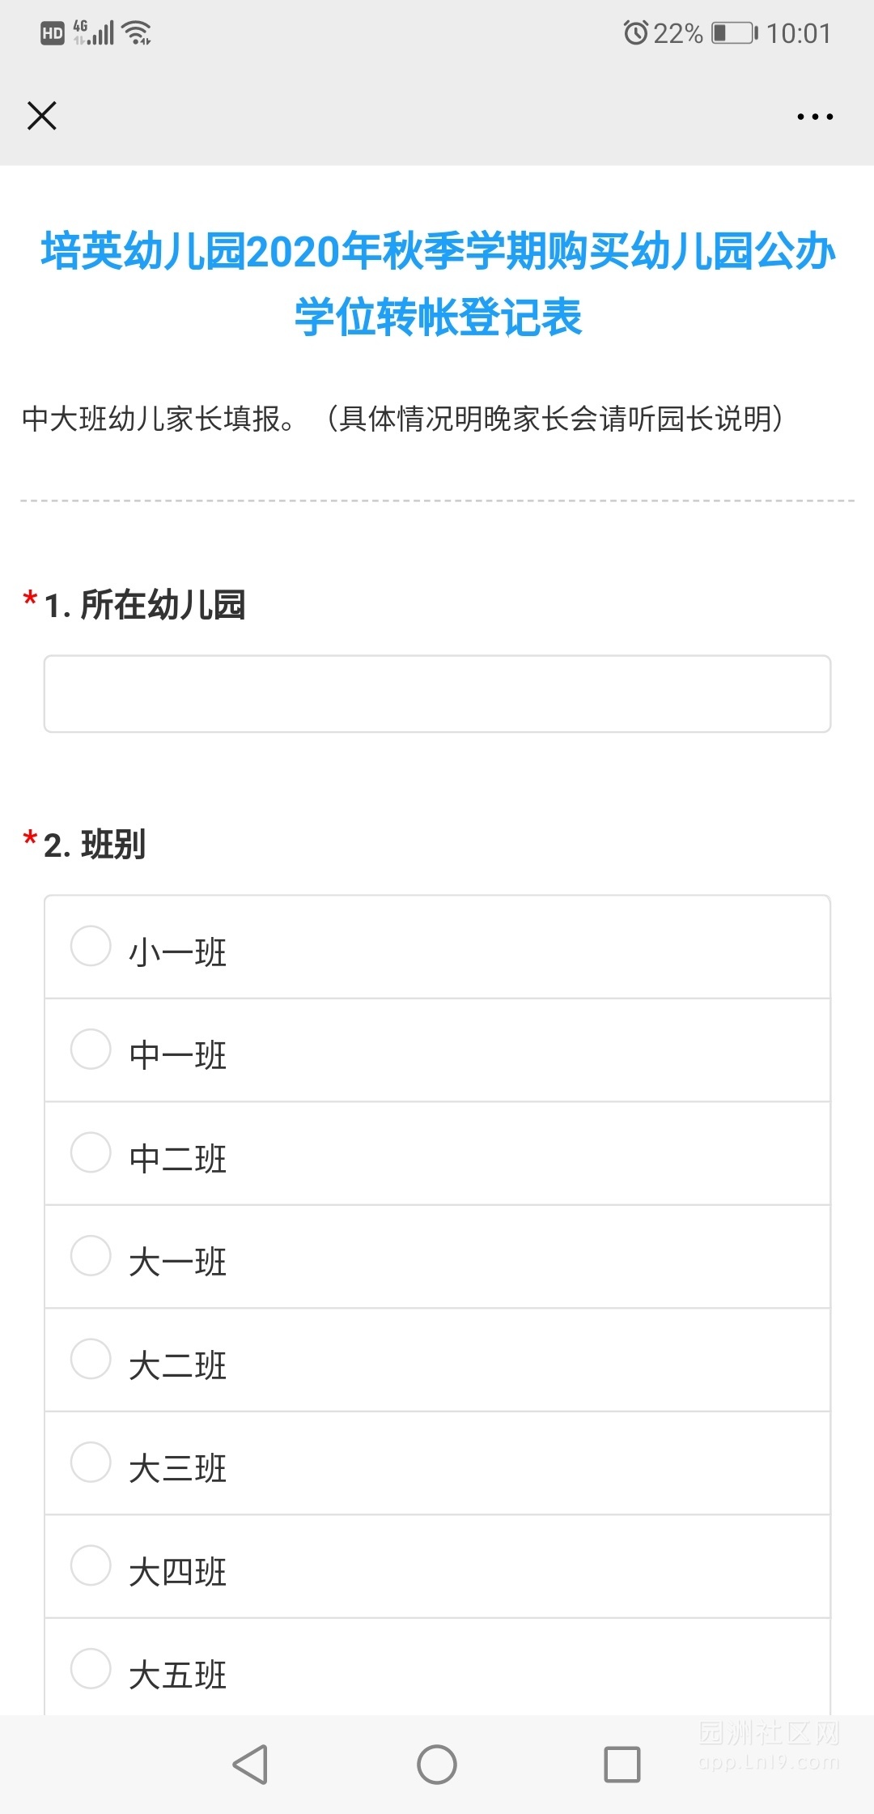Click the kindergarten name input field
This screenshot has width=874, height=1814.
pos(437,694)
